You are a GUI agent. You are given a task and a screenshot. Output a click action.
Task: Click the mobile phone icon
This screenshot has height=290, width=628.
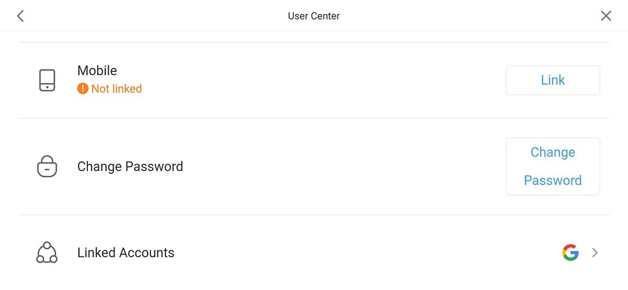point(47,80)
